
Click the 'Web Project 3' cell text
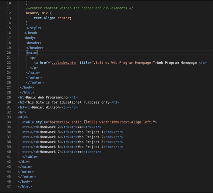pyautogui.click(x=90, y=142)
